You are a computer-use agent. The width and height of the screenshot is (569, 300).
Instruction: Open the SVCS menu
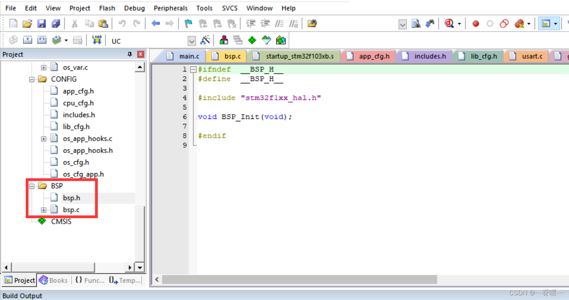(230, 8)
